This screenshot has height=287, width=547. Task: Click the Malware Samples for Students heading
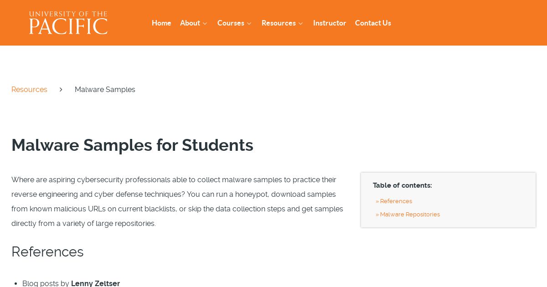pos(132,145)
